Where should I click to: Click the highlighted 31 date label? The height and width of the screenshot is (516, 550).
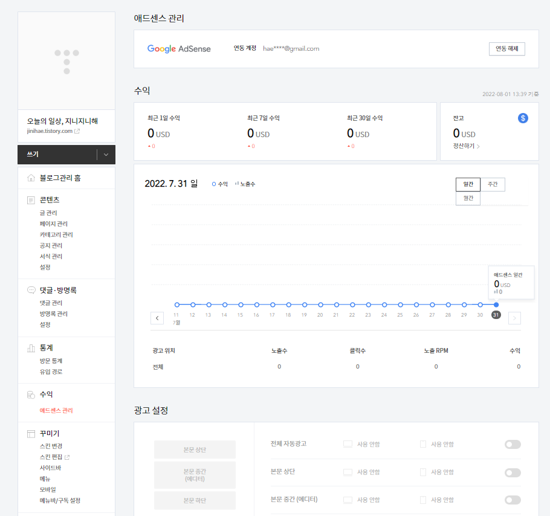(496, 315)
